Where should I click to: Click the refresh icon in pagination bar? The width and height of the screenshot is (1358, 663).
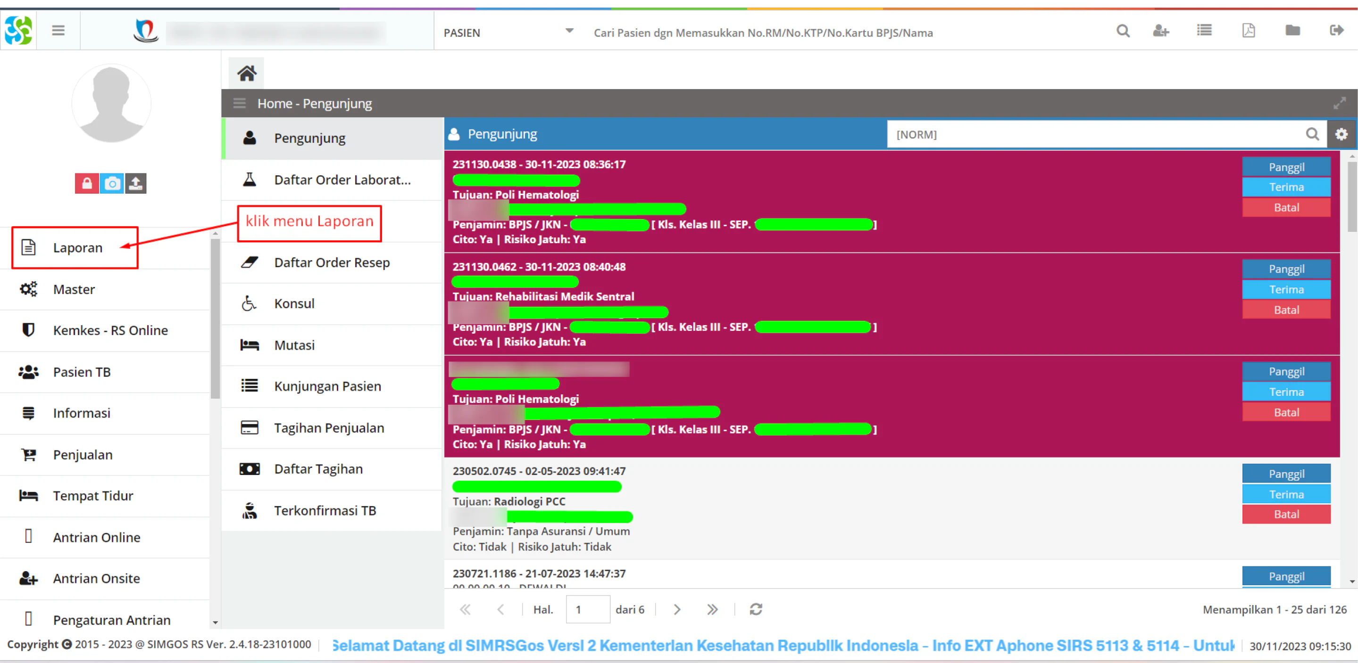click(756, 609)
